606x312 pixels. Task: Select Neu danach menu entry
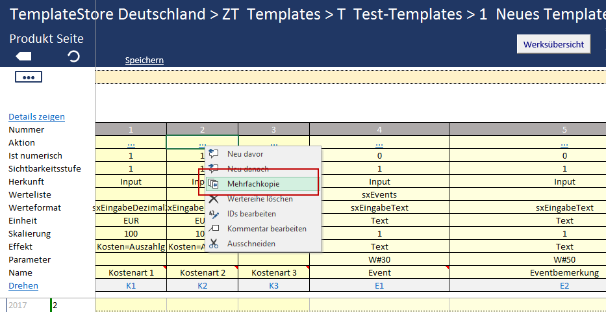[247, 169]
